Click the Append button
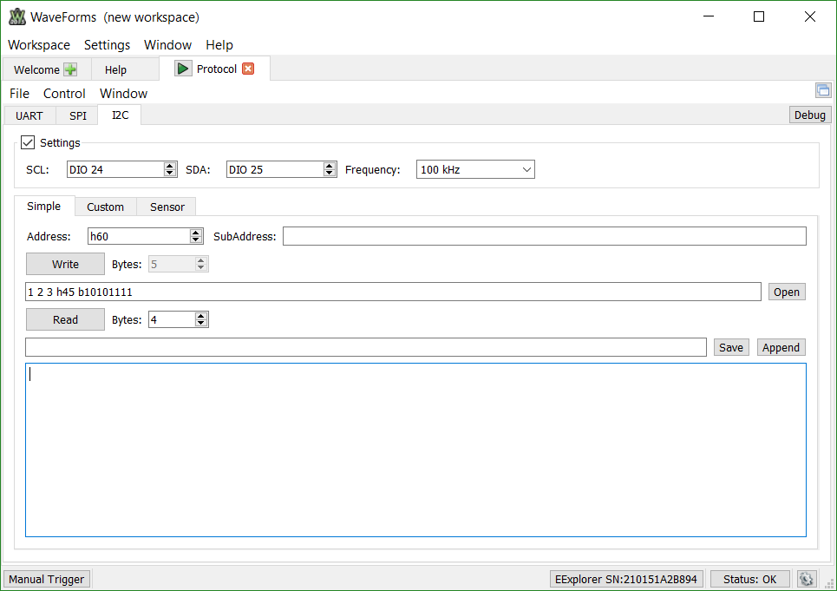 781,347
